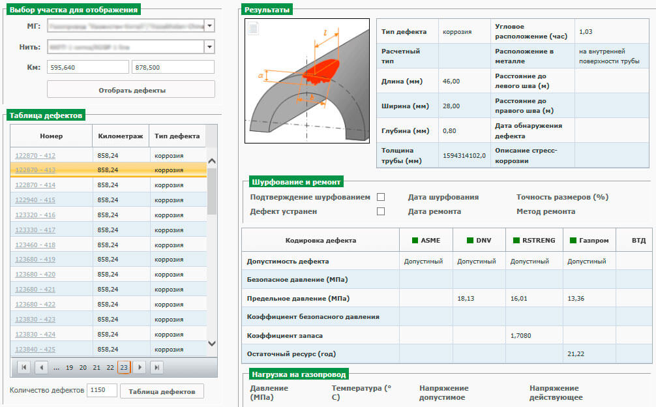
Task: Open the МГ dropdown list
Action: point(209,26)
